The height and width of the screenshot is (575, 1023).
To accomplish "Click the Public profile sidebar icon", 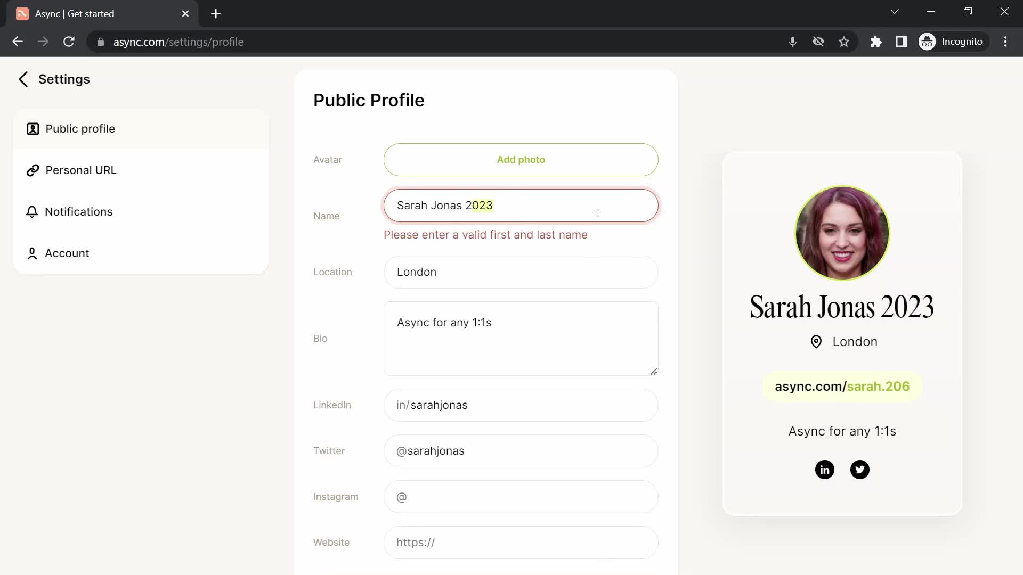I will click(33, 129).
